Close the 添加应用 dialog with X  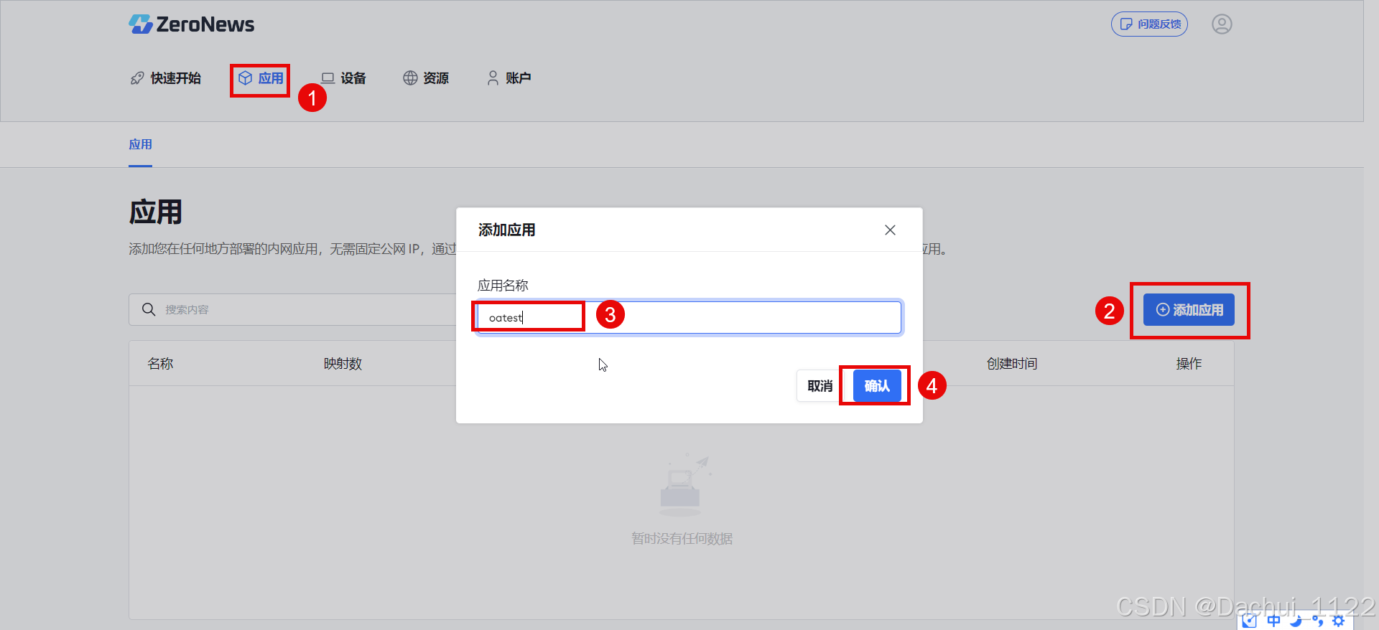click(x=890, y=230)
